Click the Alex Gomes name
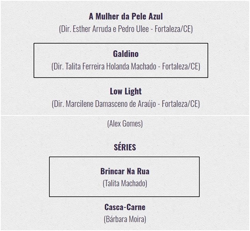The width and height of the screenshot is (250, 231). pyautogui.click(x=125, y=124)
